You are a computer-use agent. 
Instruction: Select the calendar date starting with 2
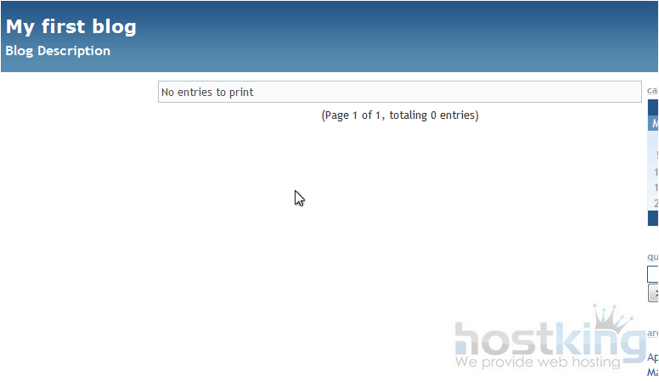[656, 203]
